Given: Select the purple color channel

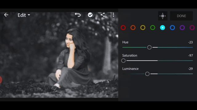Looking at the screenshot, I should [x=182, y=28].
